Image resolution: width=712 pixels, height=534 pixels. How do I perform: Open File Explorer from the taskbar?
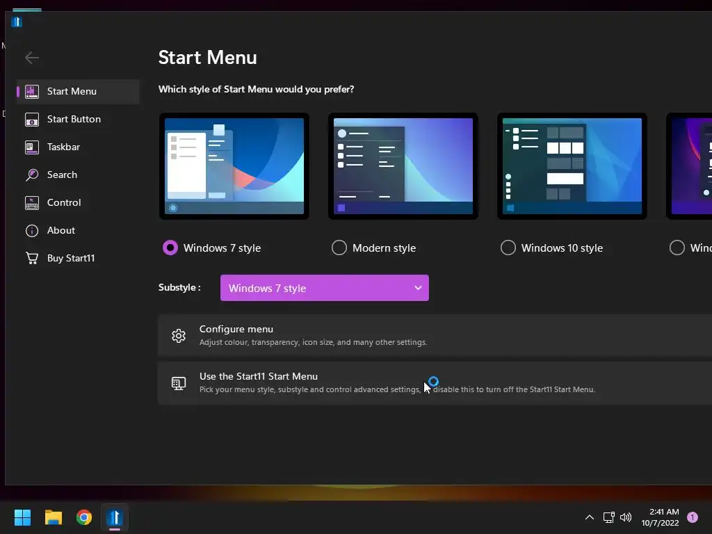click(53, 517)
